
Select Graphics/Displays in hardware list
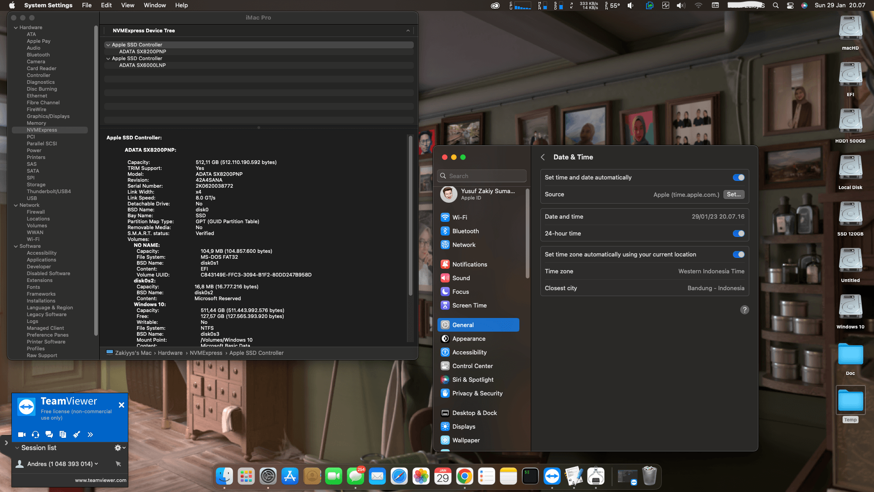click(x=48, y=117)
